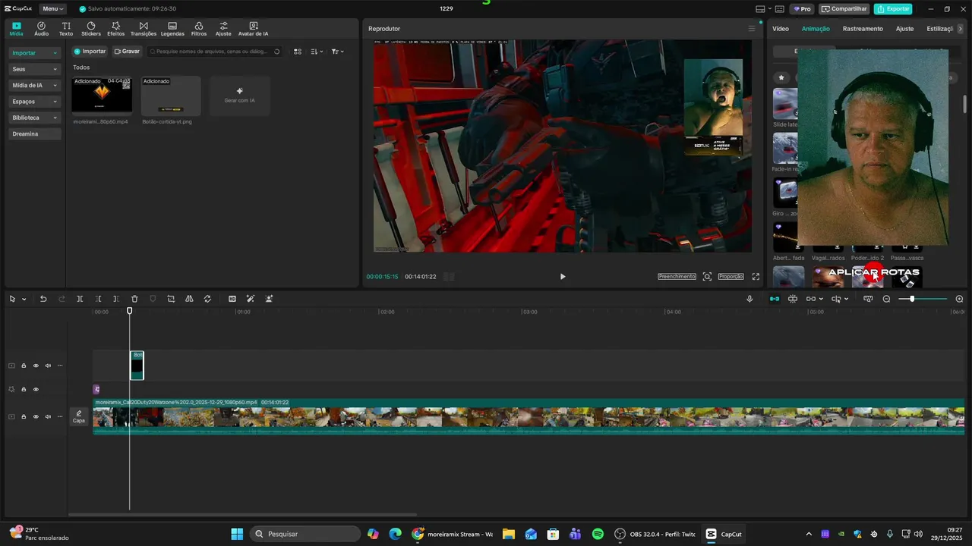972x546 pixels.
Task: Click the undo arrow in timeline toolbar
Action: click(x=43, y=299)
